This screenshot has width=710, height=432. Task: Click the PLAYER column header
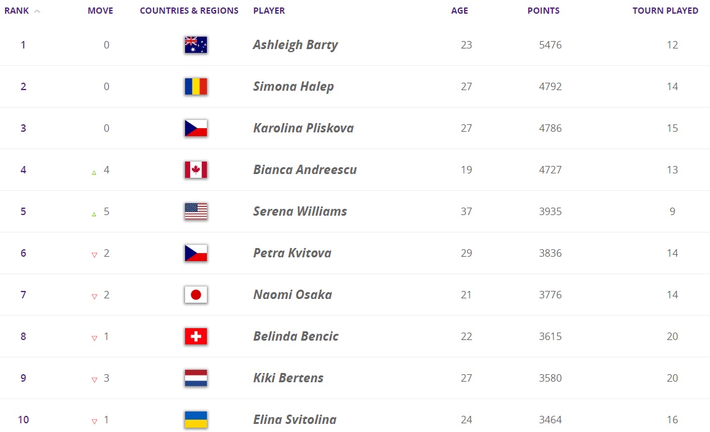(x=269, y=11)
